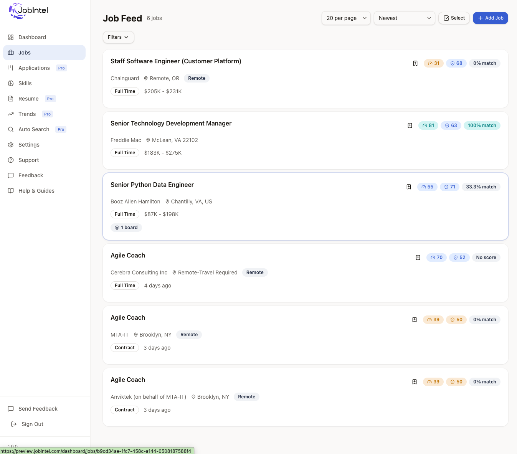Viewport: 517px width, 454px height.
Task: Open the 20 per page dropdown
Action: click(x=346, y=18)
